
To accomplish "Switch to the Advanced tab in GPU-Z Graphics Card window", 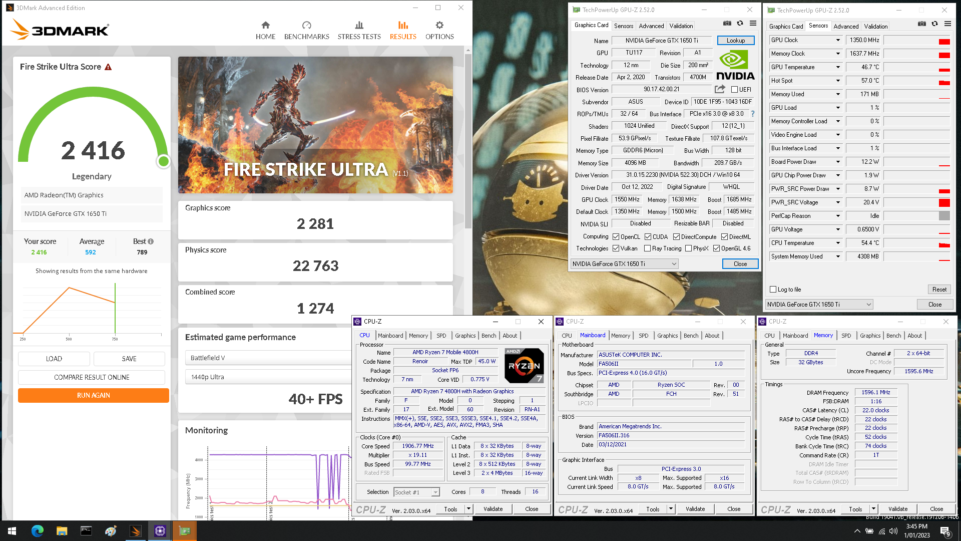I will 651,26.
